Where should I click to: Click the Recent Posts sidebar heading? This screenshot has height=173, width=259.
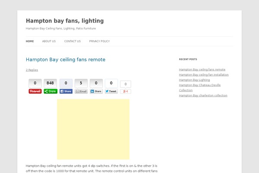188,59
